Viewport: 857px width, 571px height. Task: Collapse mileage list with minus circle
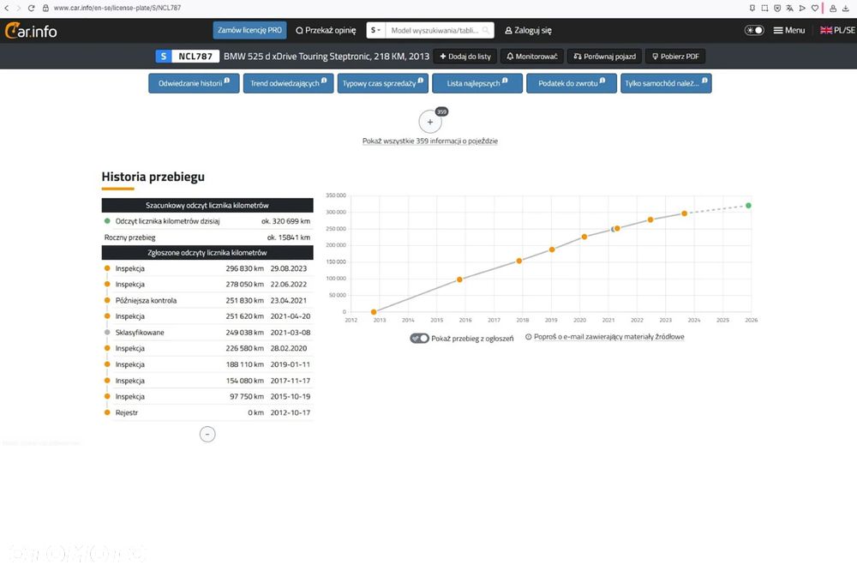[207, 435]
